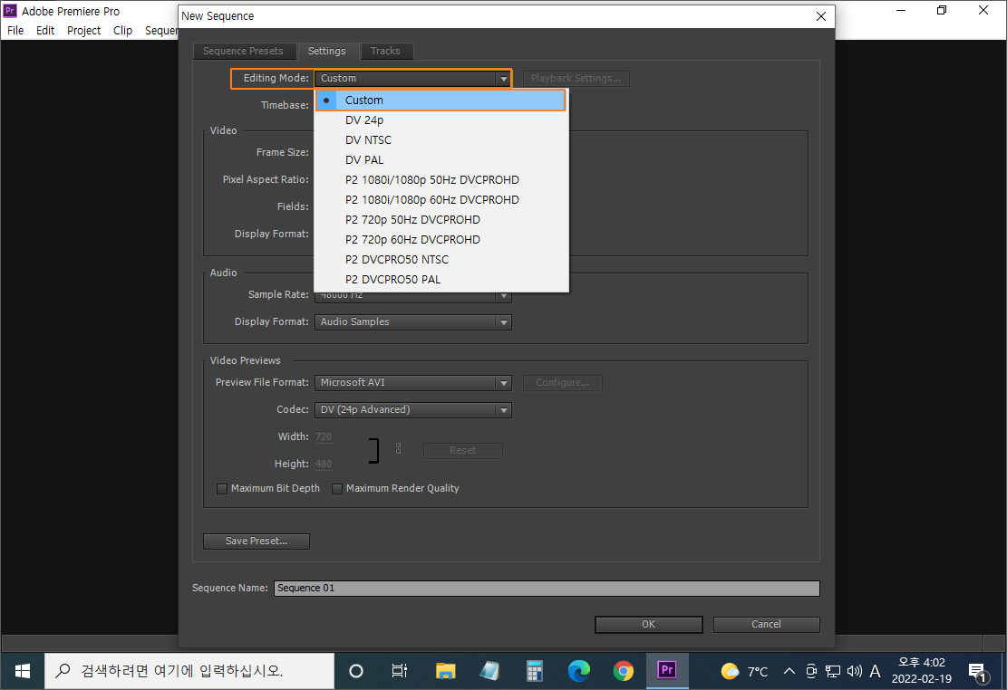Image resolution: width=1007 pixels, height=690 pixels.
Task: Choose DV PAL editing mode
Action: pos(441,160)
